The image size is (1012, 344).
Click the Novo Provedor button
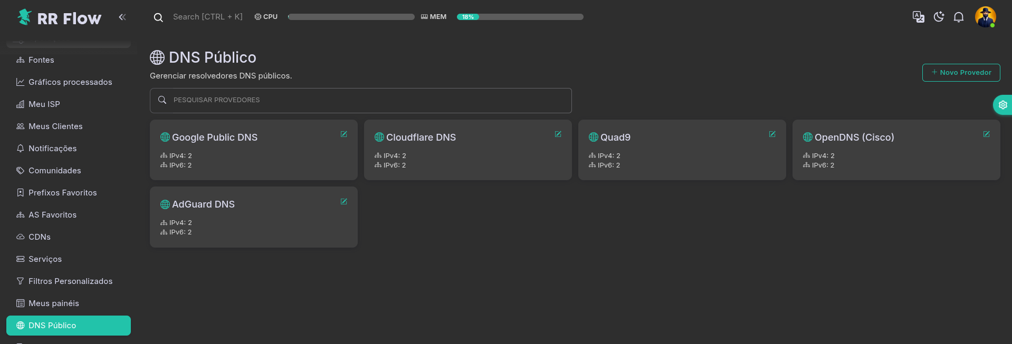pyautogui.click(x=961, y=73)
